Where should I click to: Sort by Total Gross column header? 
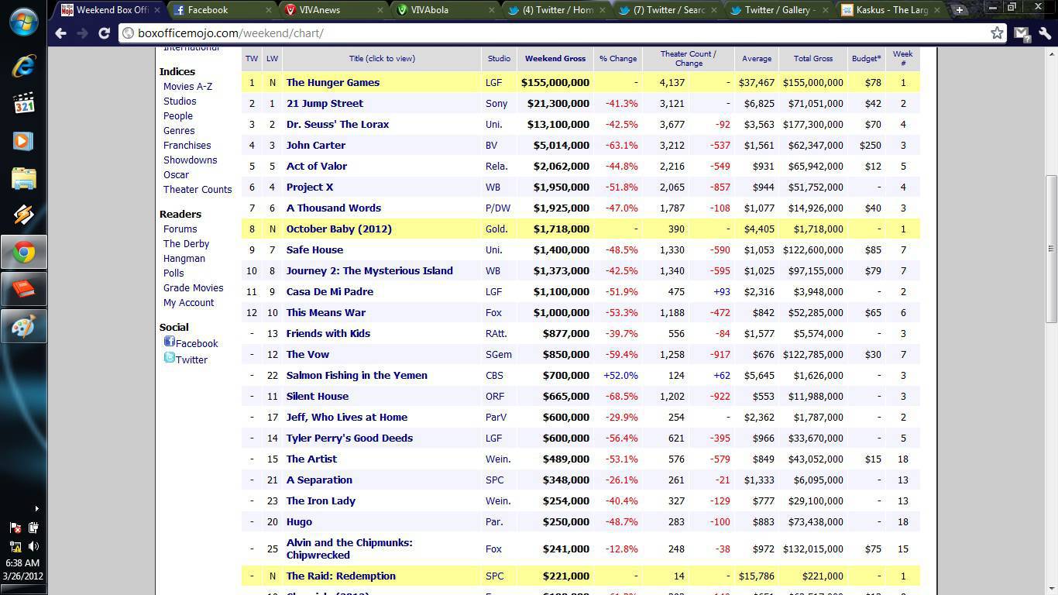tap(813, 59)
